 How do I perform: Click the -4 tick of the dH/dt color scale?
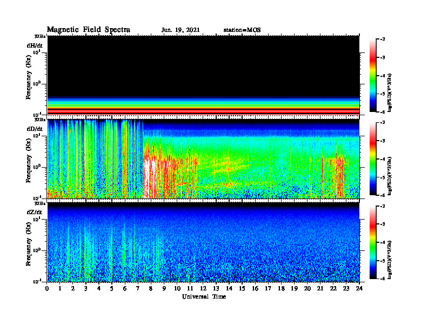click(x=383, y=76)
